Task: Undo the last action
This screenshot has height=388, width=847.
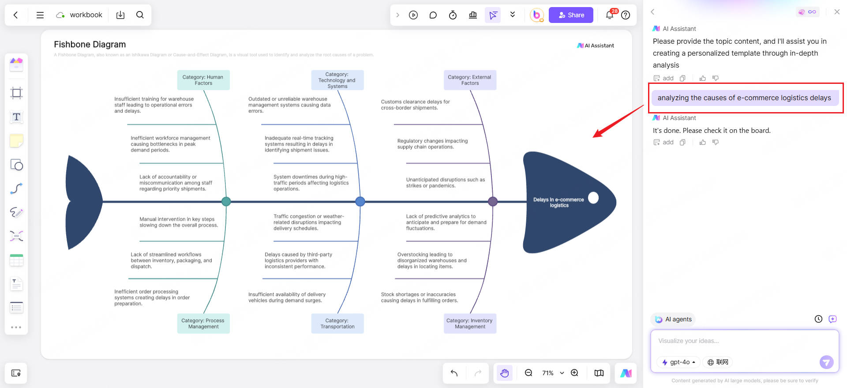Action: 454,373
